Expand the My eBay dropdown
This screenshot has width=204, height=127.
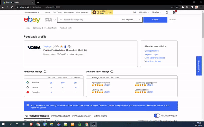[157, 12]
